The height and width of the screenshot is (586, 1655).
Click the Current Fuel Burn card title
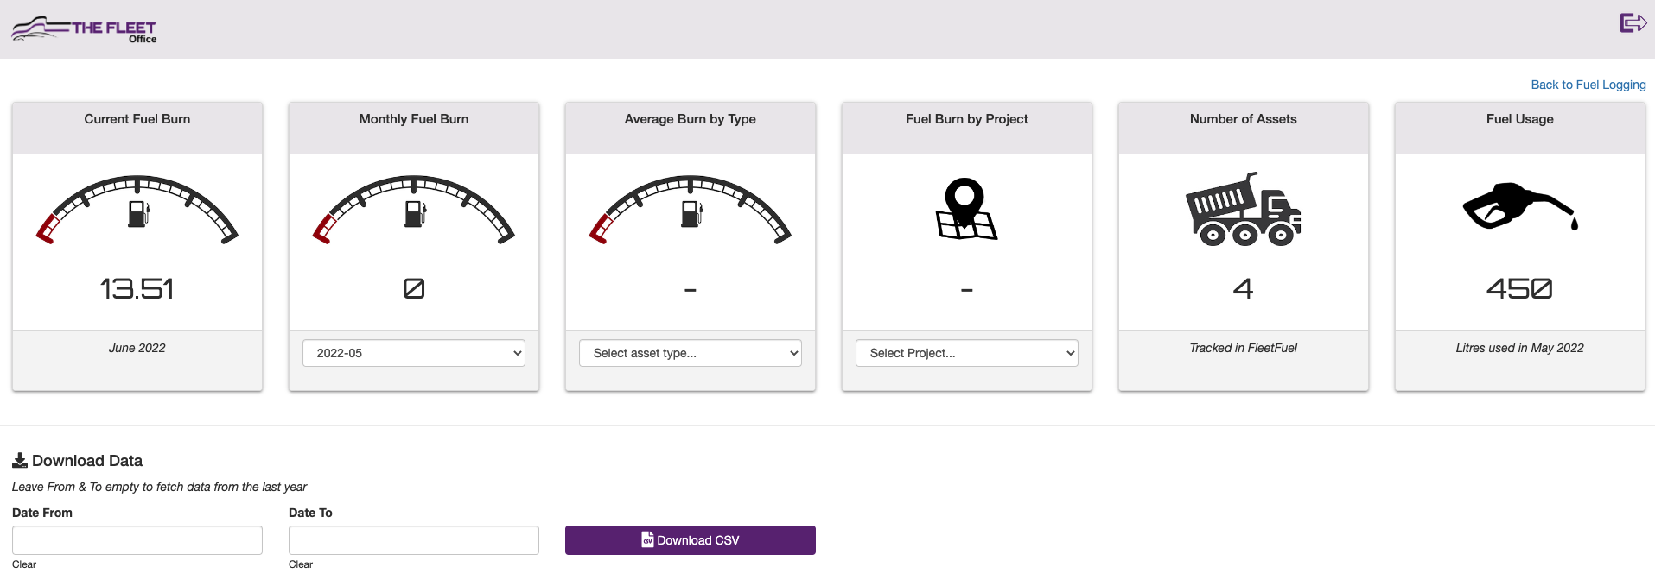[137, 119]
